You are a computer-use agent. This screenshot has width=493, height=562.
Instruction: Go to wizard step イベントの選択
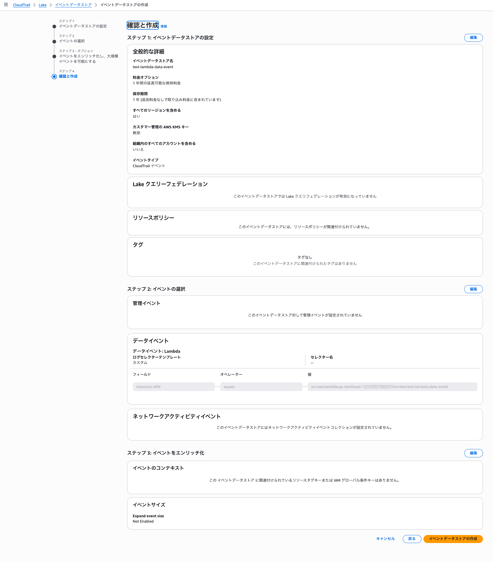tap(72, 41)
